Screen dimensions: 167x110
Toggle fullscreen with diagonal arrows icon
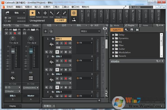(125, 7)
